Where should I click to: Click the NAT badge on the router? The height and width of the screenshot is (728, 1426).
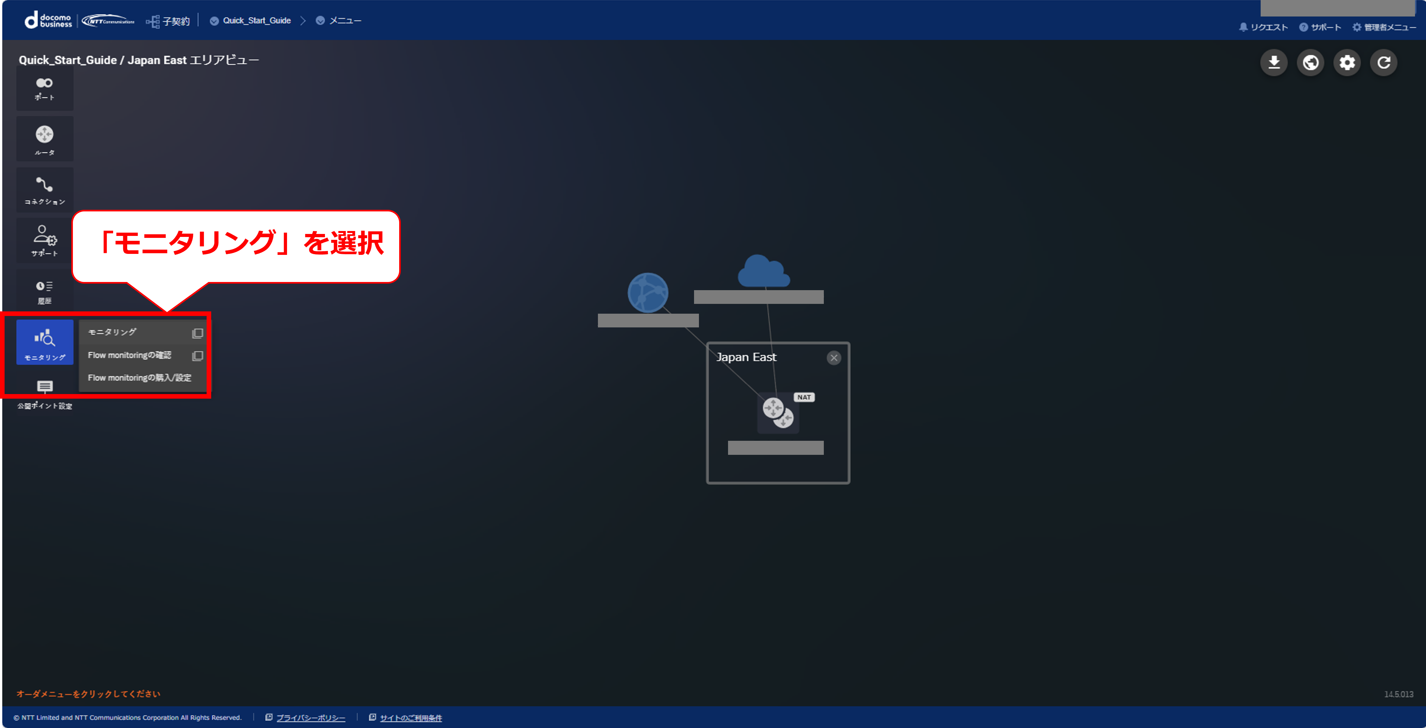click(804, 397)
